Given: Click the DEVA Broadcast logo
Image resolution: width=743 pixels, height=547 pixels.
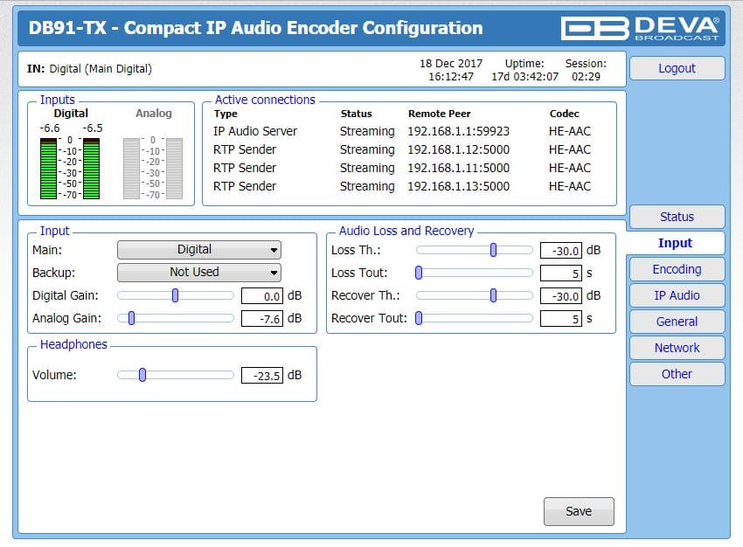Looking at the screenshot, I should [x=640, y=29].
